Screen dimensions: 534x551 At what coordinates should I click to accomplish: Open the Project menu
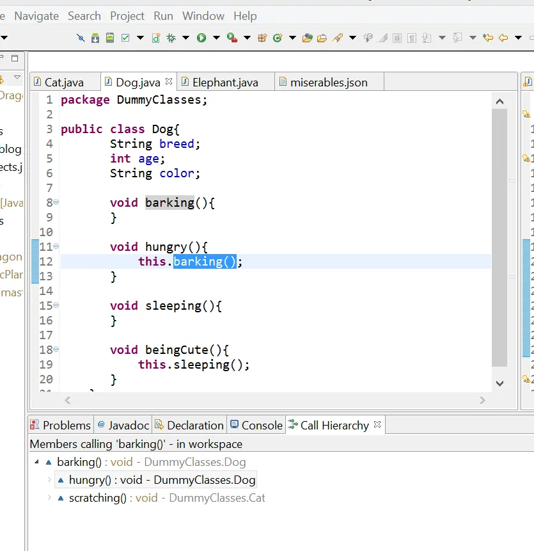[x=127, y=16]
